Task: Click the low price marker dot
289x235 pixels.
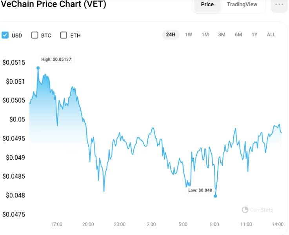Action: [215, 196]
